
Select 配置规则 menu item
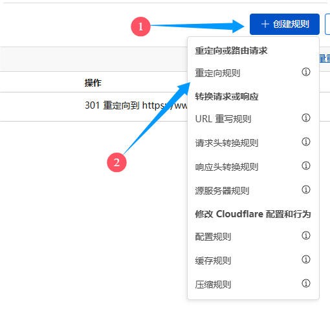(x=213, y=237)
